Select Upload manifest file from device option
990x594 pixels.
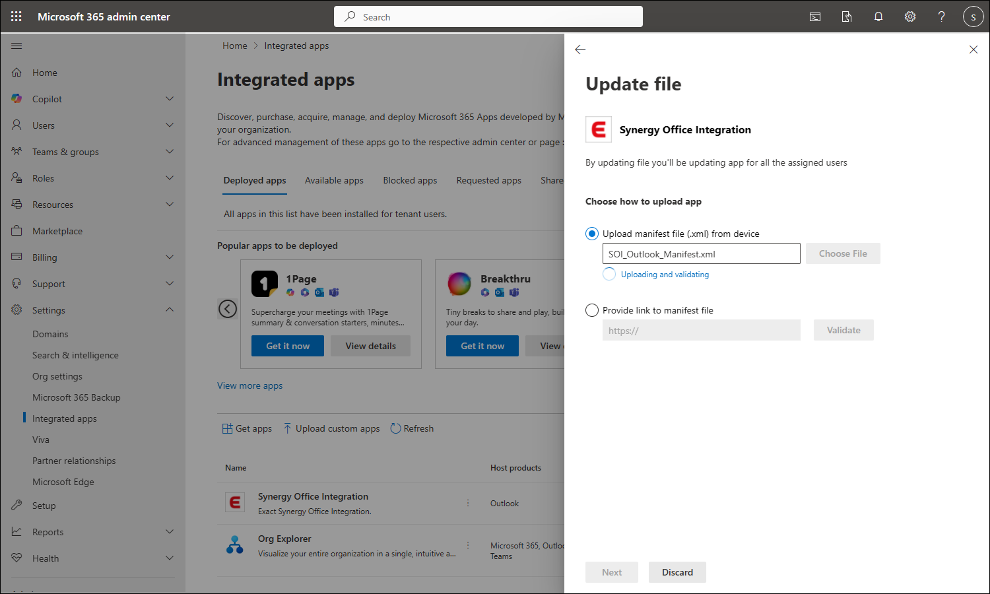tap(592, 234)
